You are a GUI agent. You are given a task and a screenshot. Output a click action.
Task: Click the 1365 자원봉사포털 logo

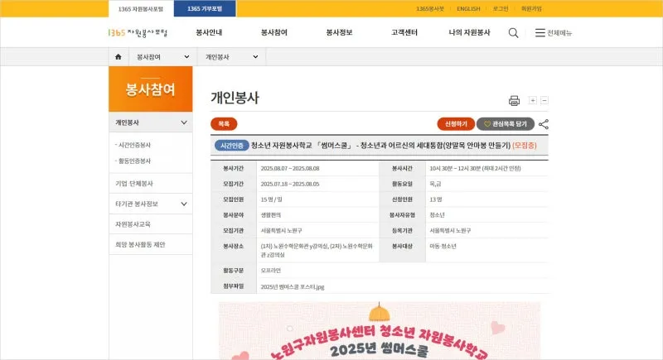point(138,33)
